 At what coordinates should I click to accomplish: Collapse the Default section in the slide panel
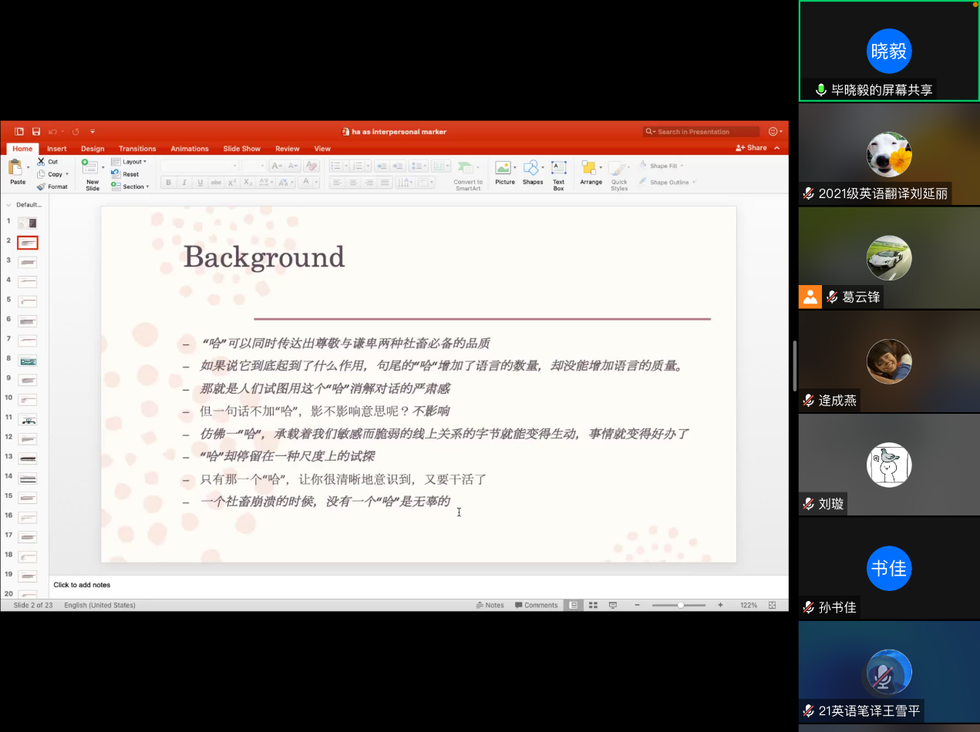point(8,205)
